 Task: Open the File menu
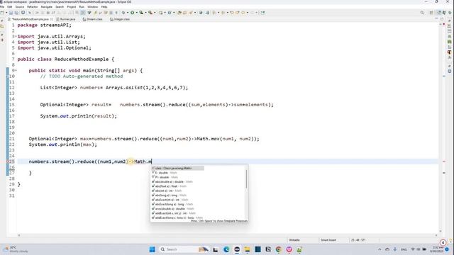2,6
